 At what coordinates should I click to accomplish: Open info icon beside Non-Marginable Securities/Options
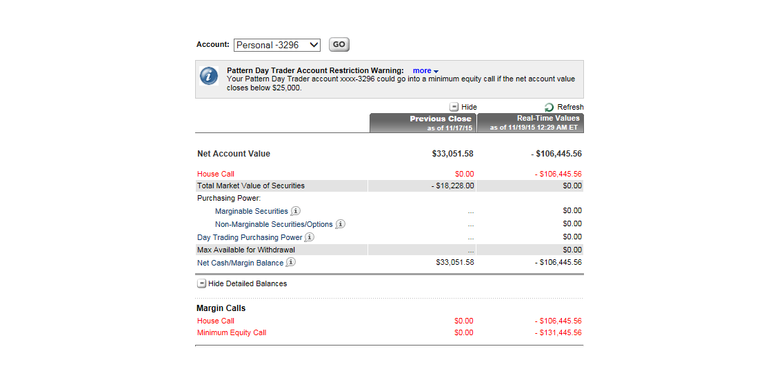click(x=340, y=224)
